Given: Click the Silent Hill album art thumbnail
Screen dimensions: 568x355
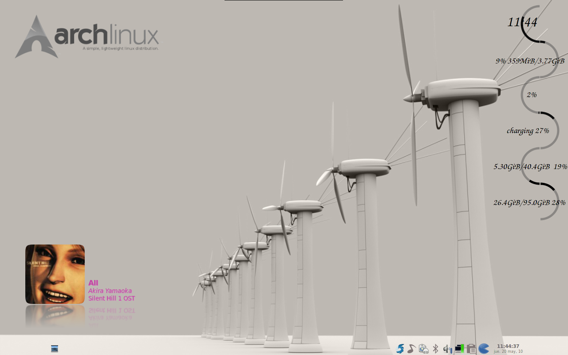Looking at the screenshot, I should point(55,274).
